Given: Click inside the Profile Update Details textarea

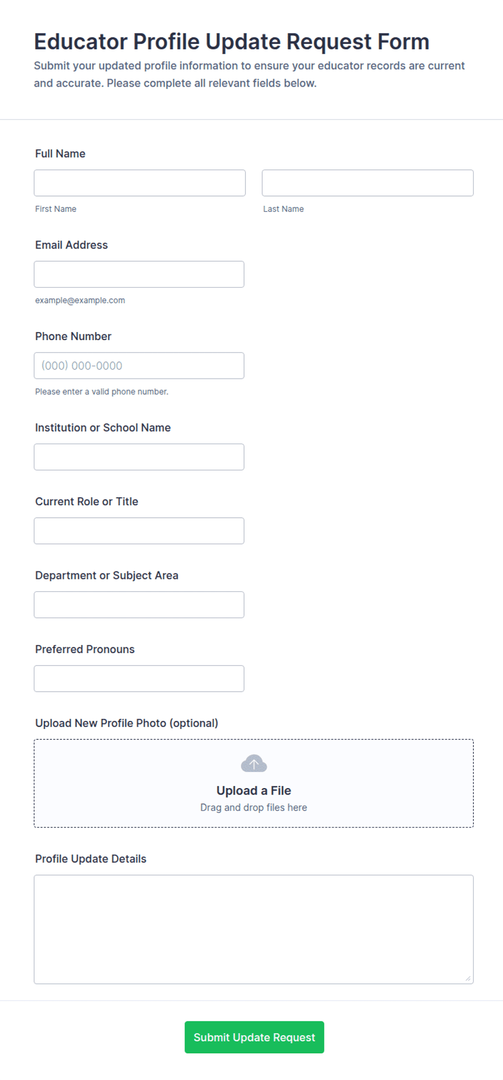Looking at the screenshot, I should 254,929.
